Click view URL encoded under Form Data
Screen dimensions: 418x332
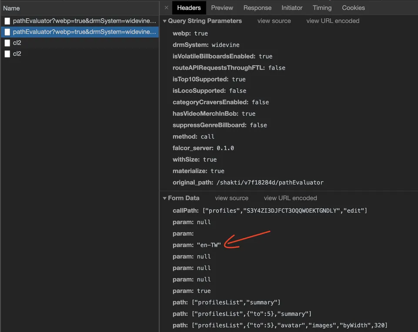pyautogui.click(x=290, y=198)
